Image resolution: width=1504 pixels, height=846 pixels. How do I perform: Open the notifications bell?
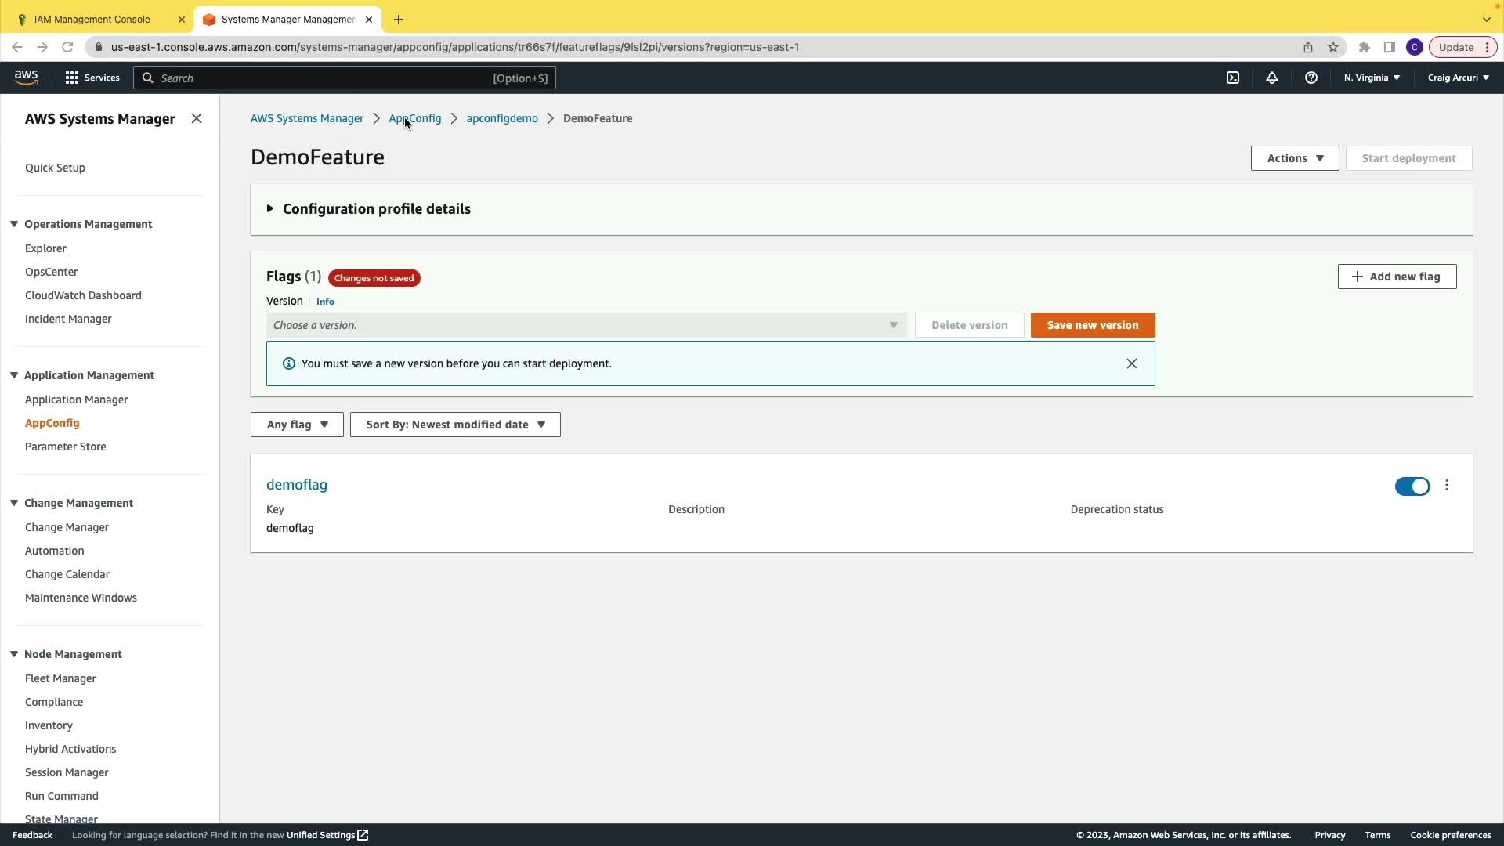coord(1271,78)
